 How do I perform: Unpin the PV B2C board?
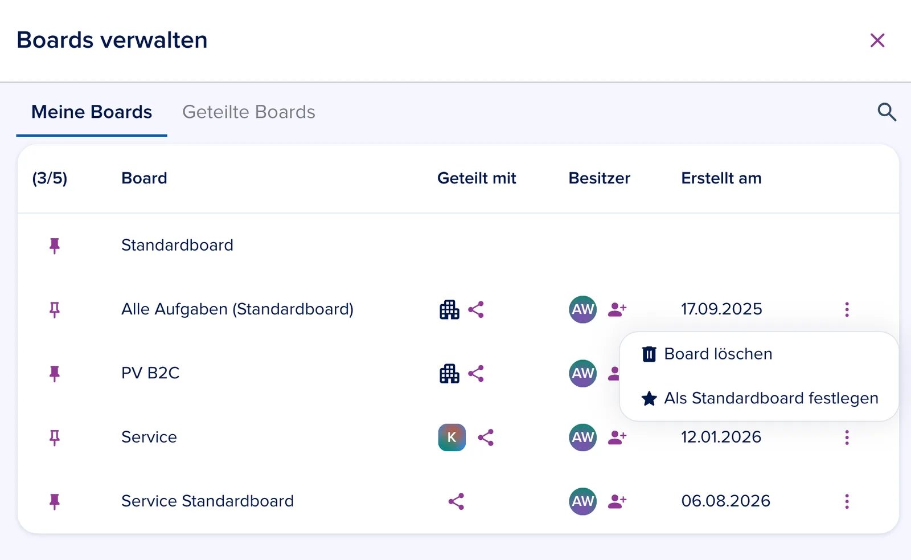click(x=55, y=374)
